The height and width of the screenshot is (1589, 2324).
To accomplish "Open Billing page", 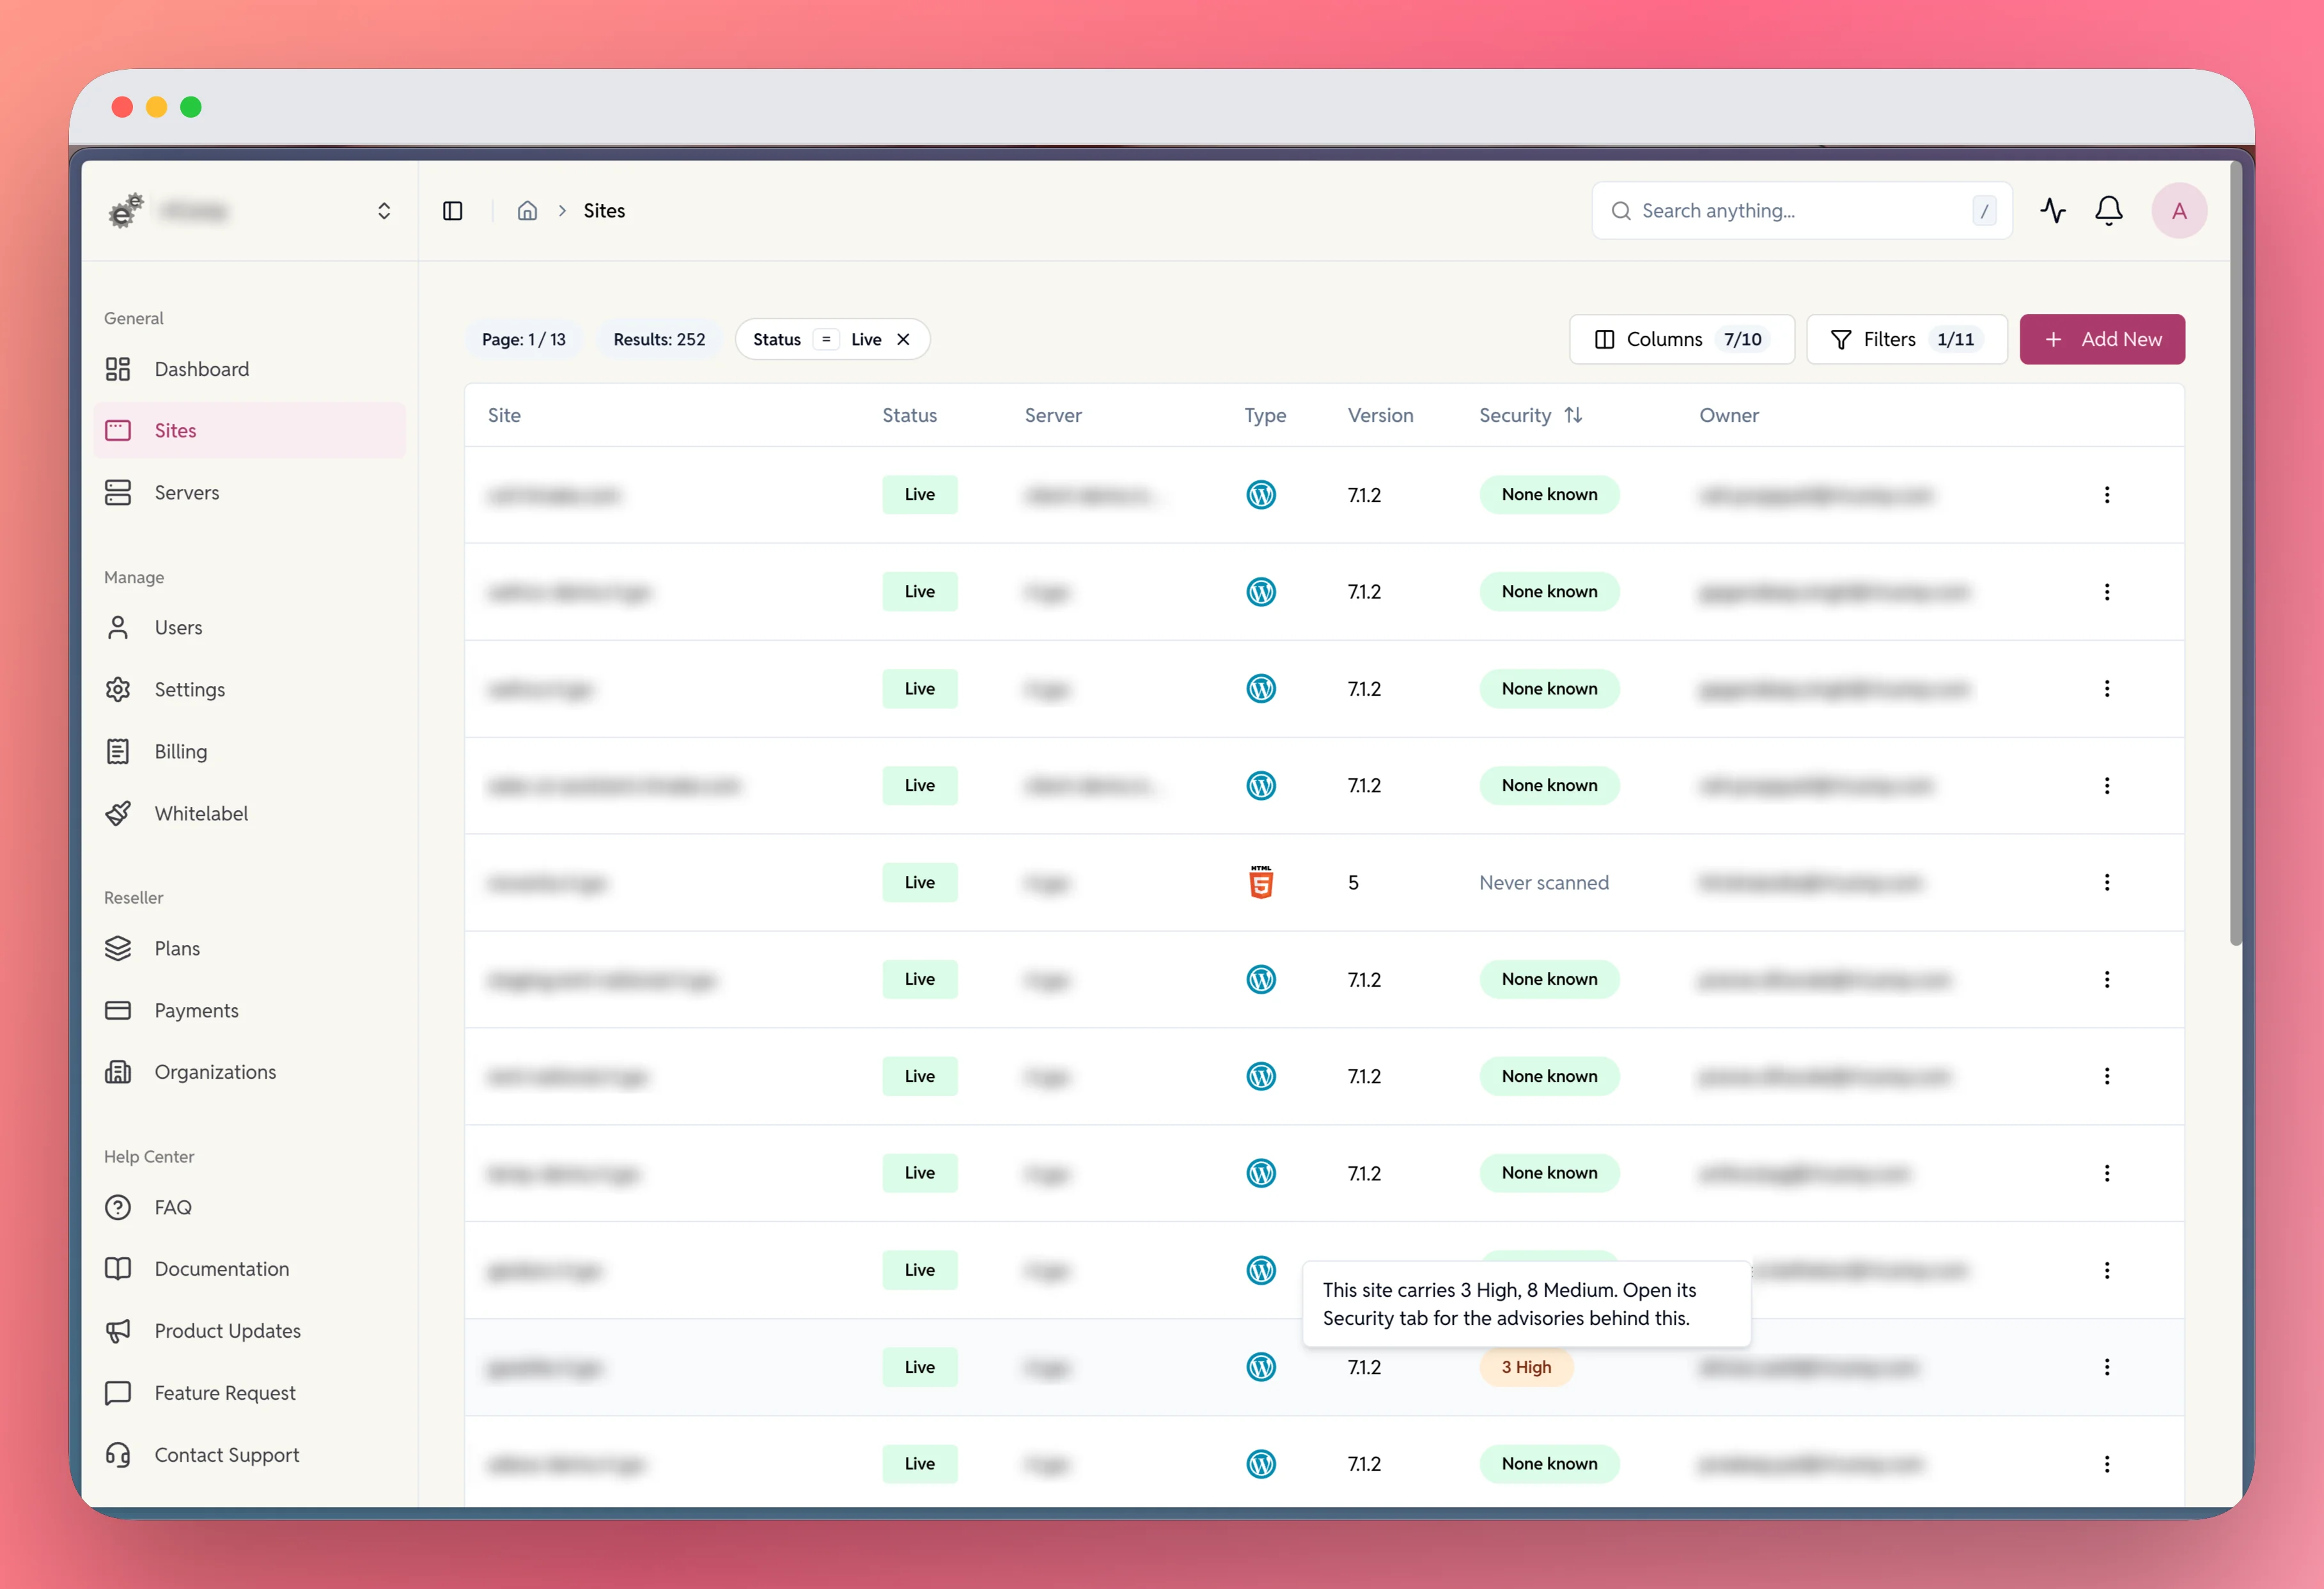I will pyautogui.click(x=249, y=751).
